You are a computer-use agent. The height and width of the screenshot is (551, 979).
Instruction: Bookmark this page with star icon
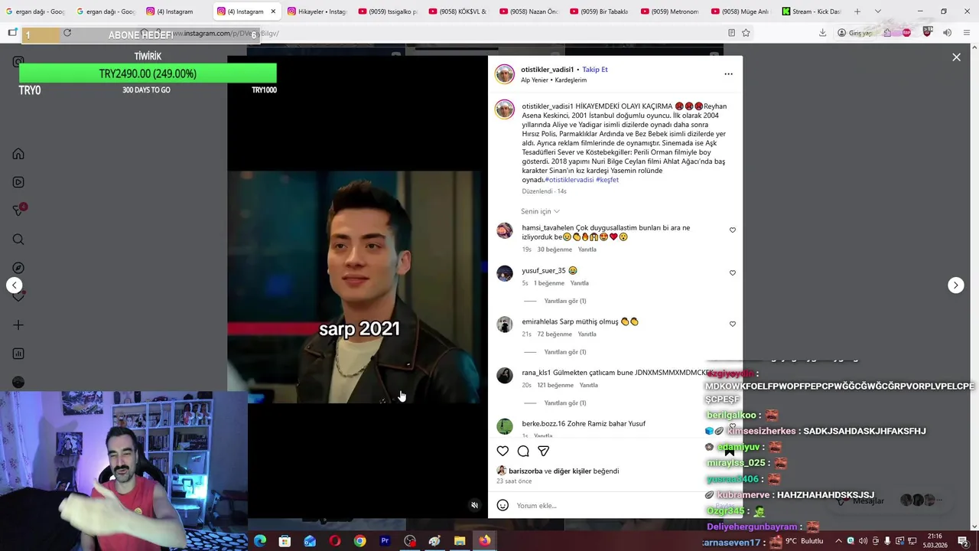(746, 33)
